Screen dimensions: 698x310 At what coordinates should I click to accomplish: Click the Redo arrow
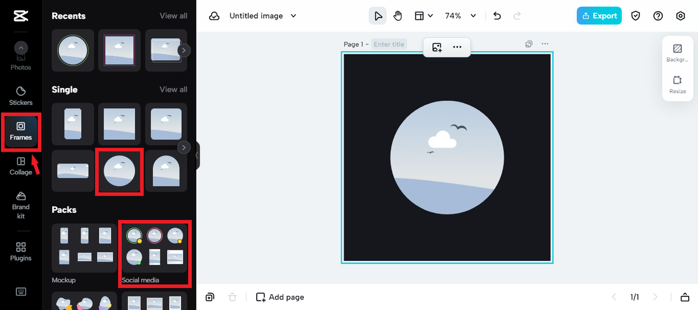517,16
